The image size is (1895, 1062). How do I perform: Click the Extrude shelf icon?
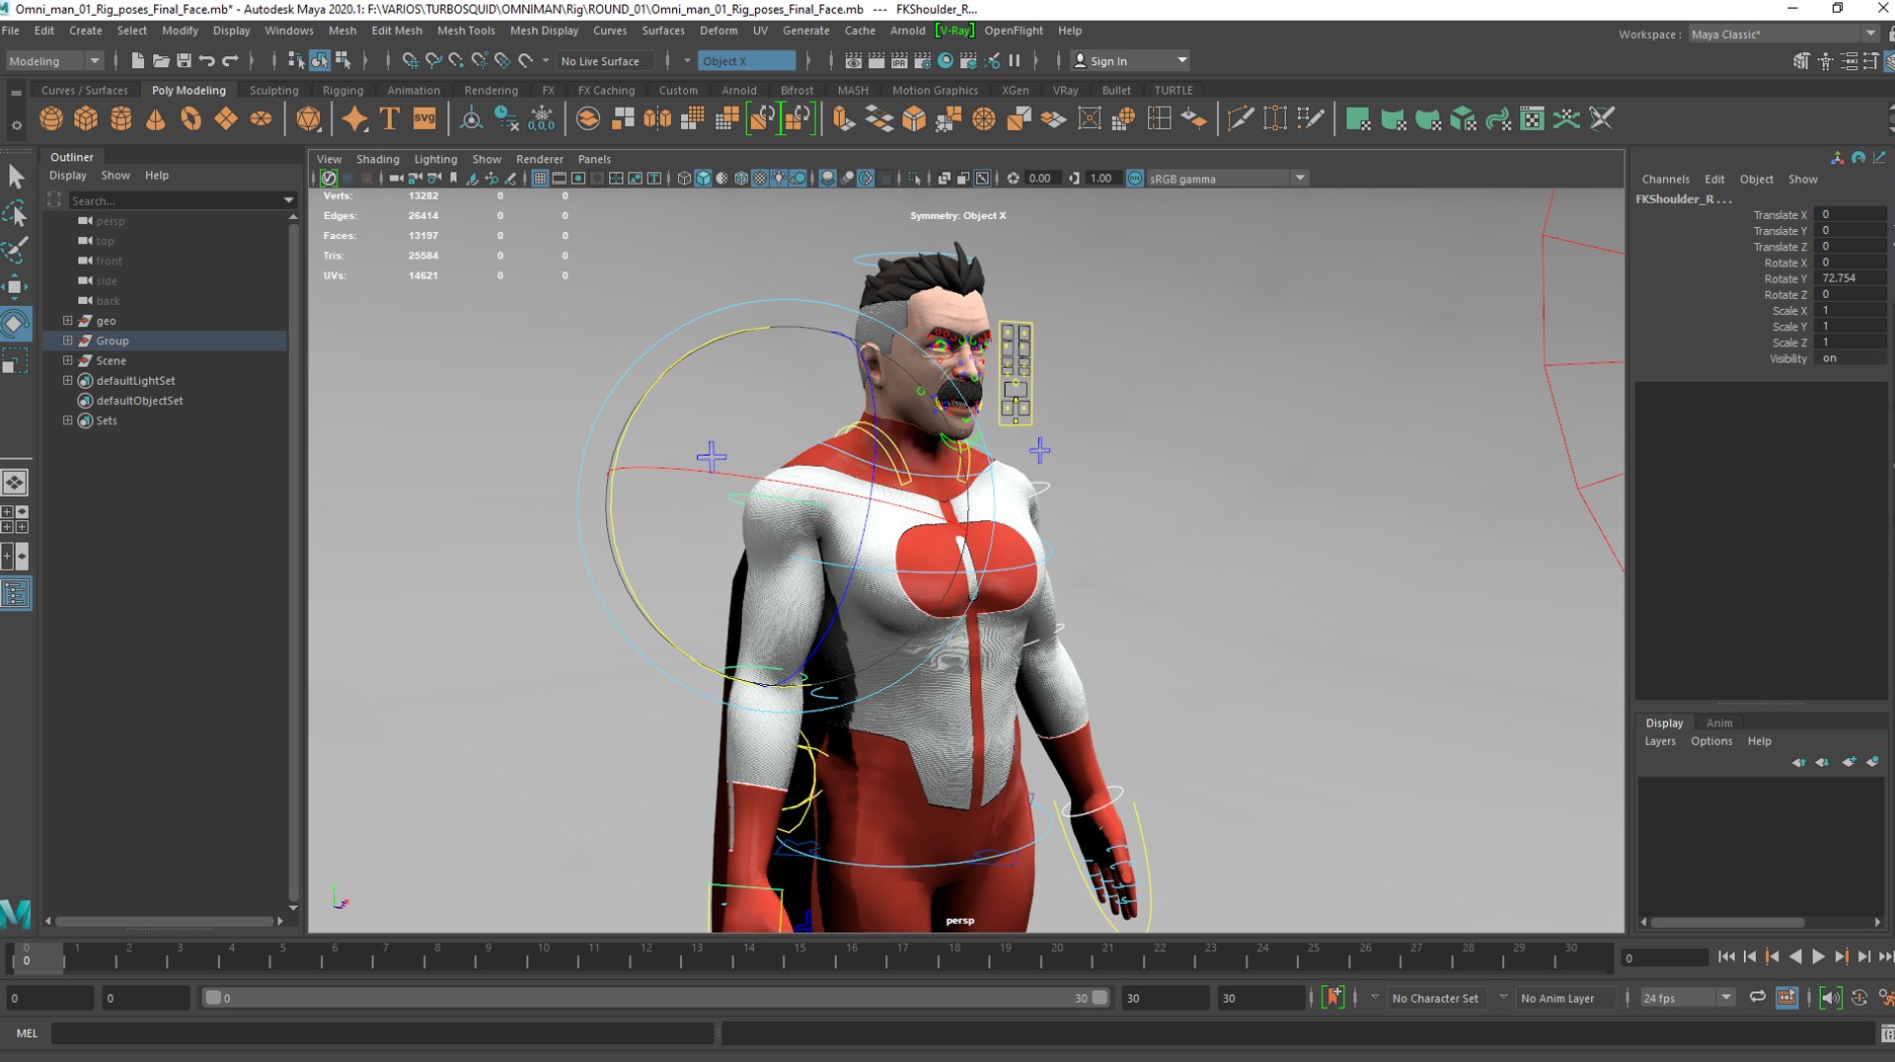pyautogui.click(x=844, y=119)
